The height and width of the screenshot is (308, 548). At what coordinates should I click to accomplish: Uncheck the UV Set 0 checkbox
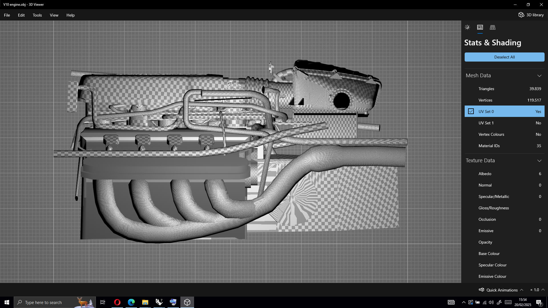click(x=471, y=111)
